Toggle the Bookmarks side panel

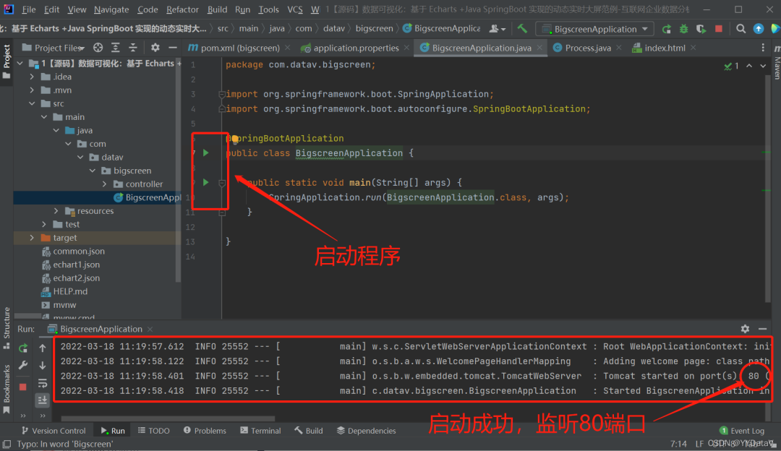point(7,388)
